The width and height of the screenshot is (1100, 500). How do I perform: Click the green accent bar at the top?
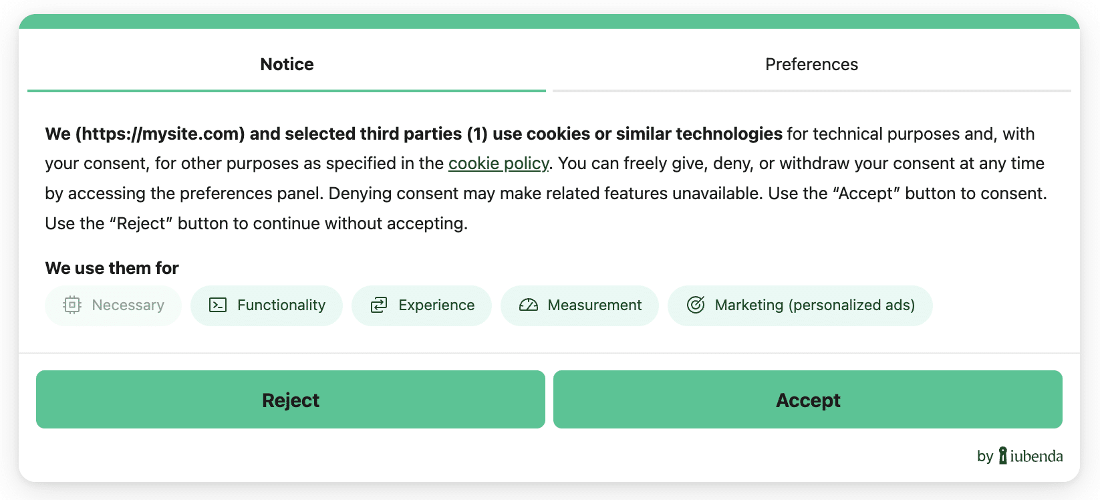point(550,21)
